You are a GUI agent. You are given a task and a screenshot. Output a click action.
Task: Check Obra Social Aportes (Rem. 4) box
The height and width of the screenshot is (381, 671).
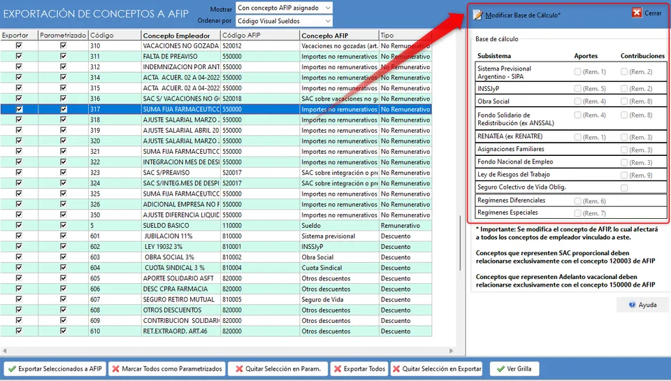click(x=578, y=101)
